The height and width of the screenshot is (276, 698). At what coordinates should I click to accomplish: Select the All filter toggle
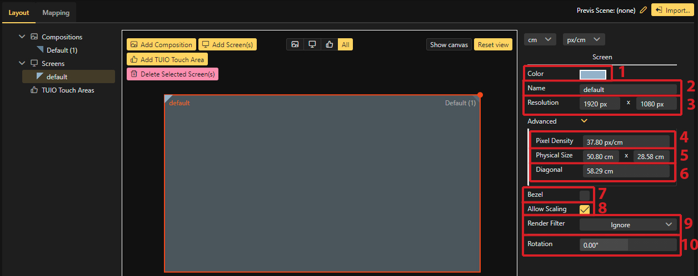(x=346, y=45)
